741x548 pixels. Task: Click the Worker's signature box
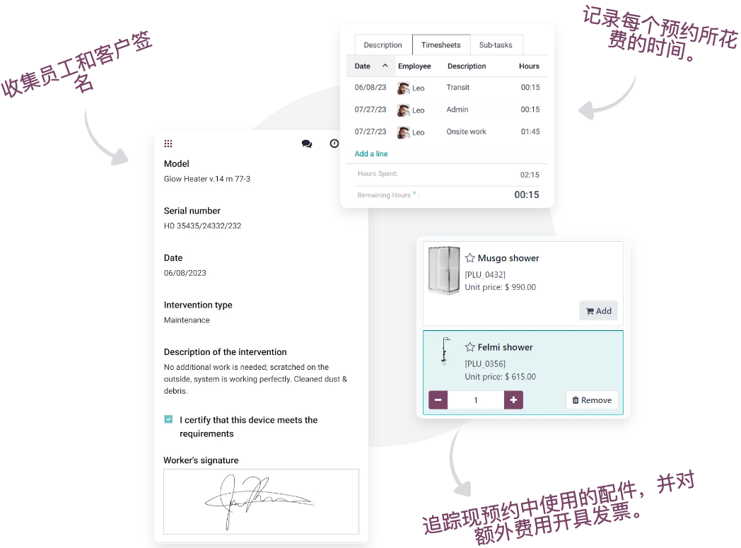click(x=262, y=502)
